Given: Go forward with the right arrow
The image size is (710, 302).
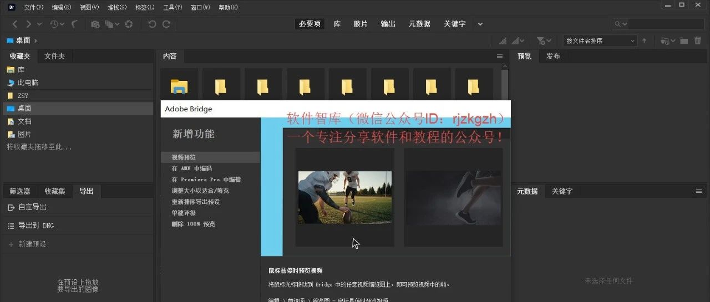Looking at the screenshot, I should (x=28, y=24).
